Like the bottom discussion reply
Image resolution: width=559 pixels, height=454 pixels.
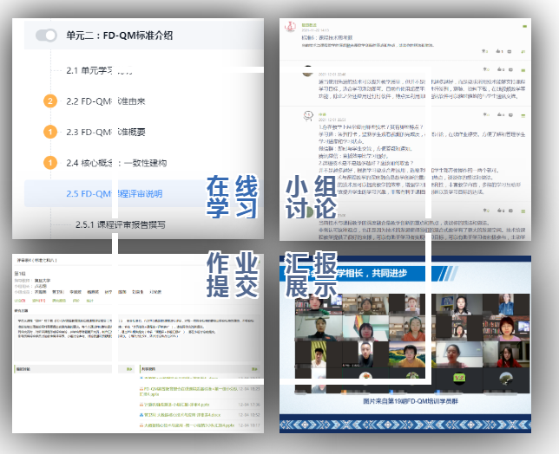pos(501,211)
